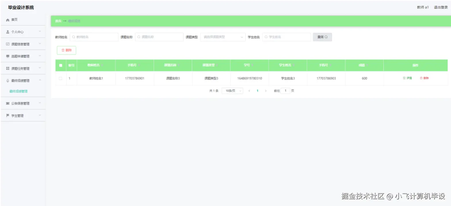The image size is (451, 206).
Task: Click the flag icon for 学生管理
Action: click(x=8, y=115)
